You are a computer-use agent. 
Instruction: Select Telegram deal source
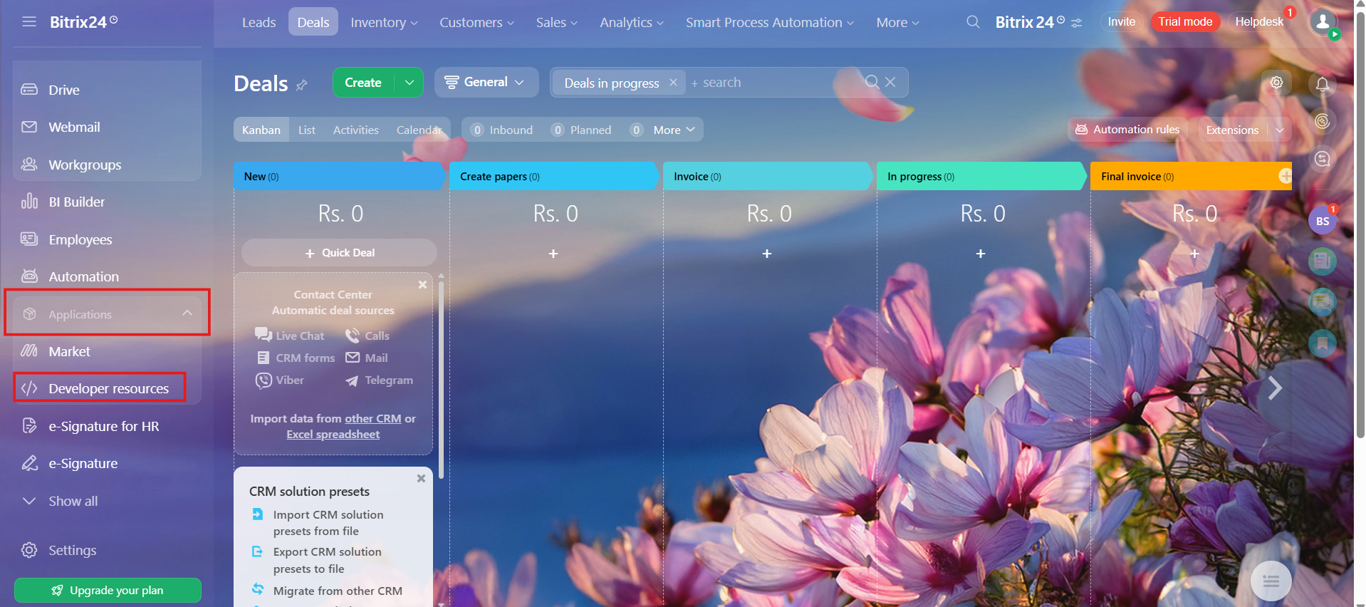(380, 380)
